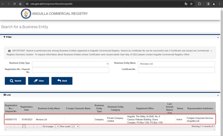Image resolution: width=223 pixels, height=136 pixels.
Task: Open the browser home page icon
Action: (20, 4)
